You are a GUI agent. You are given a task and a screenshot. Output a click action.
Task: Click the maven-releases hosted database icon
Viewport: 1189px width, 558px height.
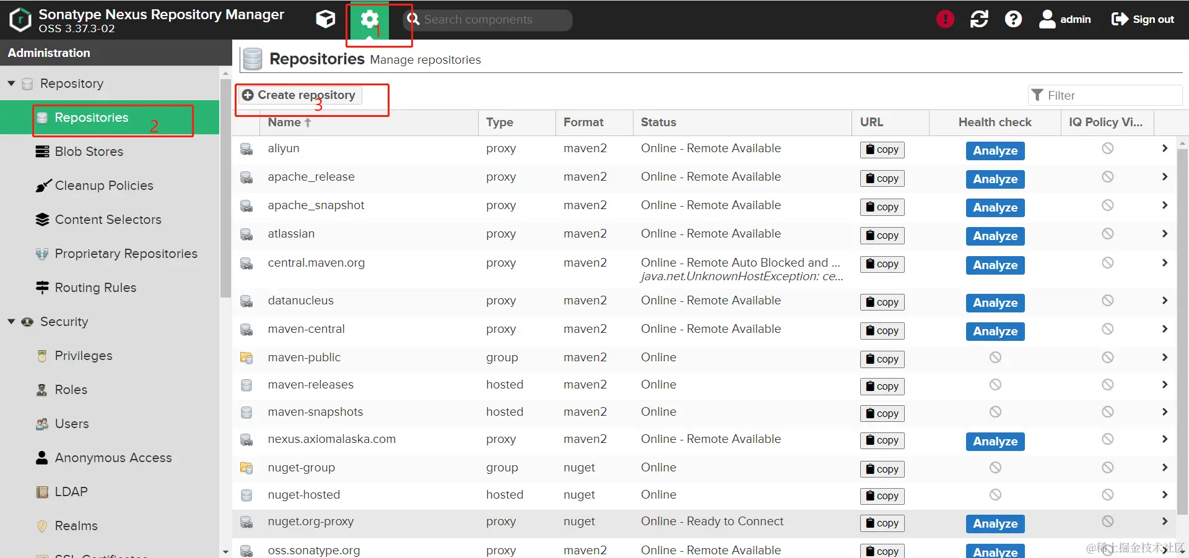246,385
